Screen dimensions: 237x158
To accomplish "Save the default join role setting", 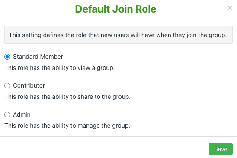I will coord(221,149).
